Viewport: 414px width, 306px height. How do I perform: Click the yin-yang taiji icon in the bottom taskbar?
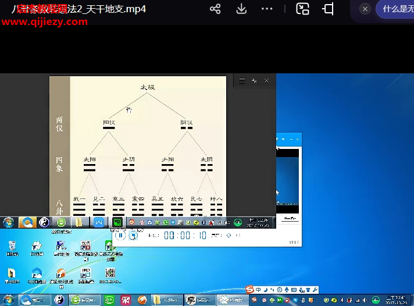tap(59, 300)
